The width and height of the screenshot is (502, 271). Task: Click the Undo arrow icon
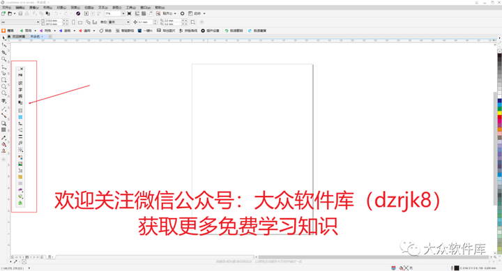[56, 13]
